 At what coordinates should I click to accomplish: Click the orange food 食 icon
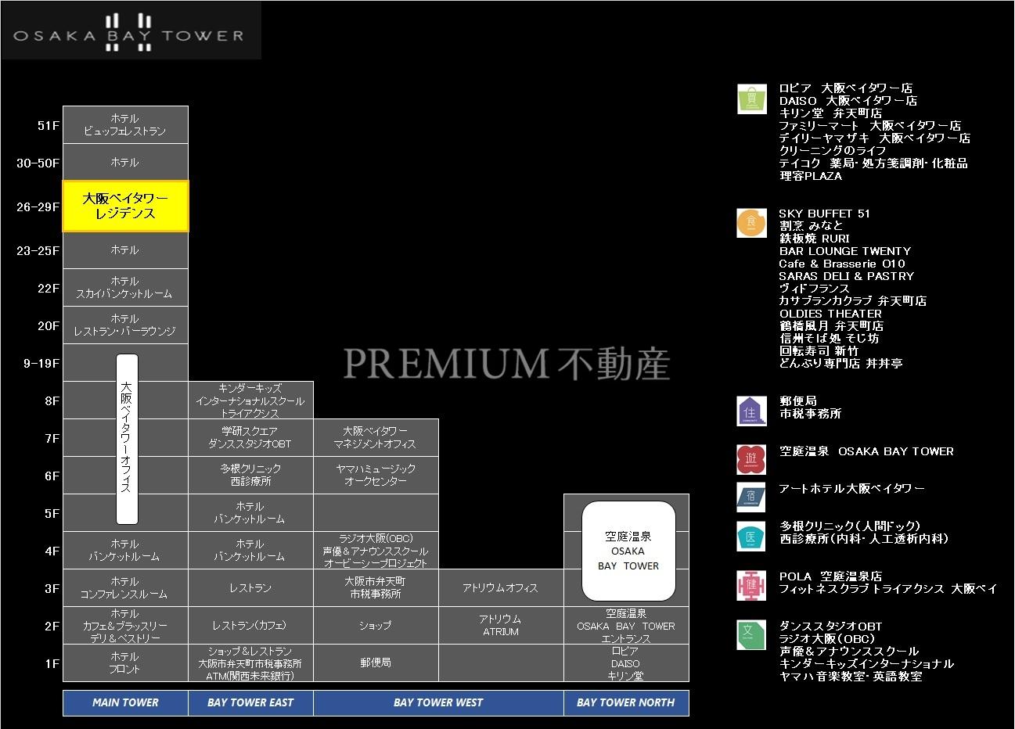click(x=751, y=224)
